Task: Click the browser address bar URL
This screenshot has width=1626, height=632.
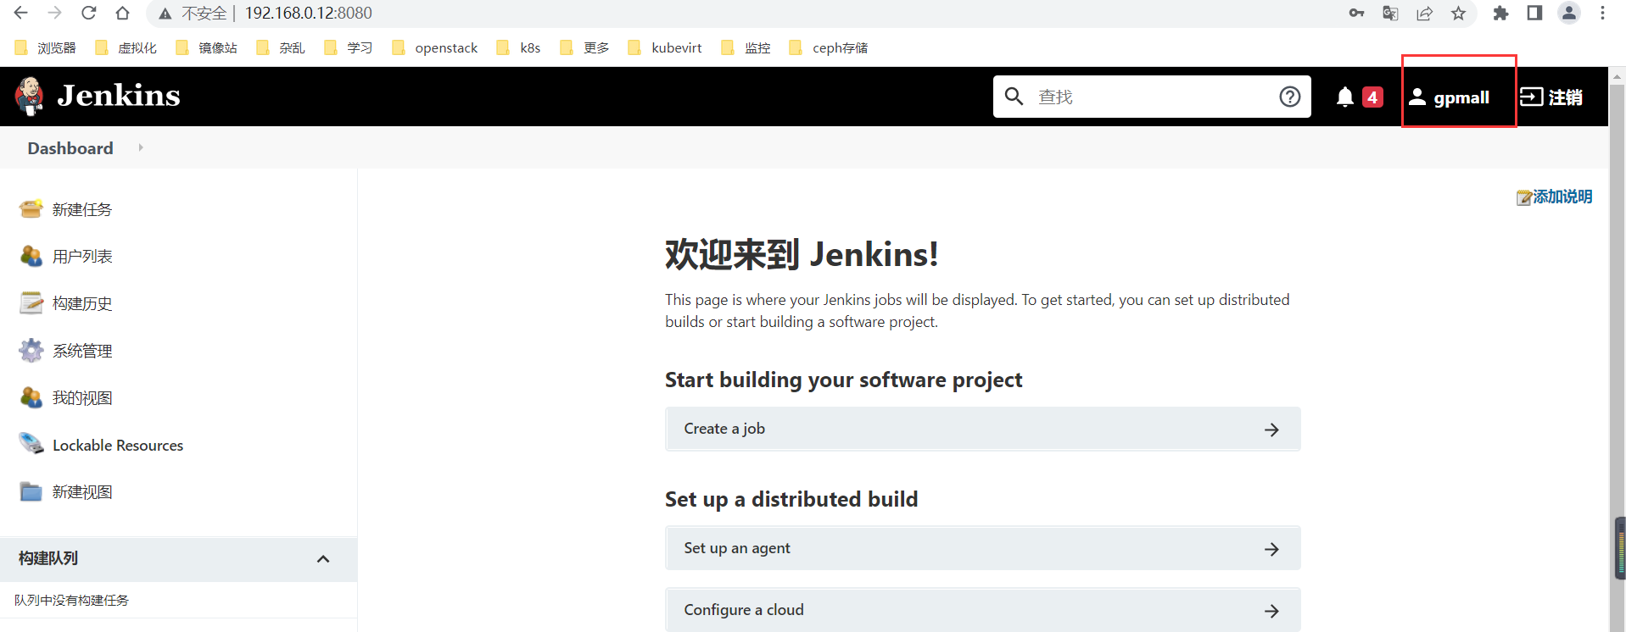Action: [x=309, y=13]
